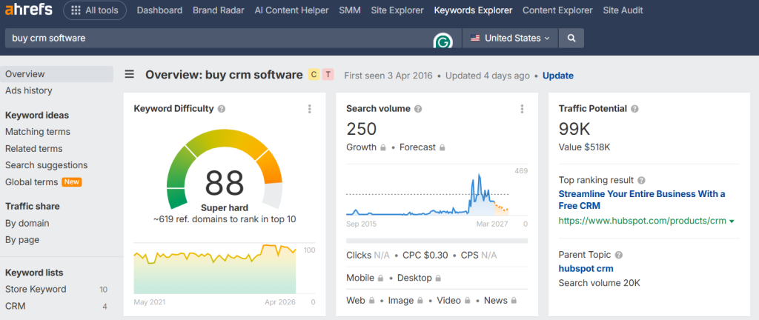Screen dimensions: 759x320
Task: Expand the hubspot.com URL dropdown arrow
Action: coord(732,221)
